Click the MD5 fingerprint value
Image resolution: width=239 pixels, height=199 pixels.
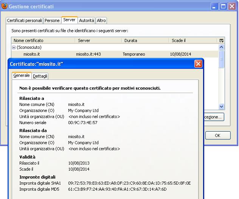[x=117, y=189]
